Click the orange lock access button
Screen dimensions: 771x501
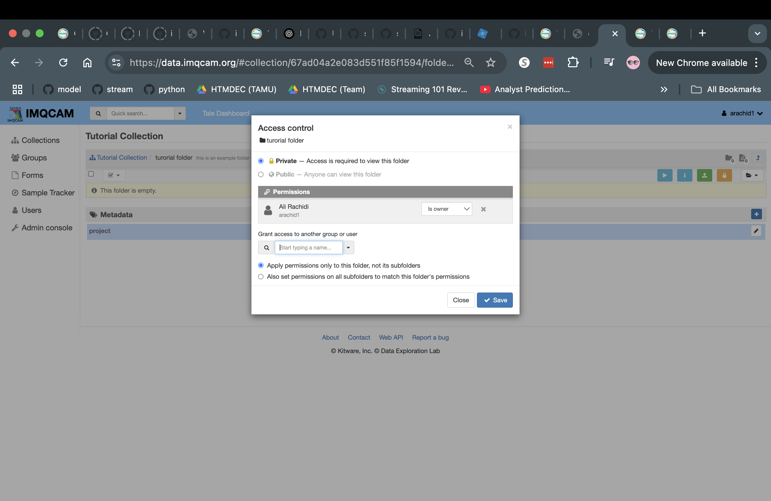[724, 175]
